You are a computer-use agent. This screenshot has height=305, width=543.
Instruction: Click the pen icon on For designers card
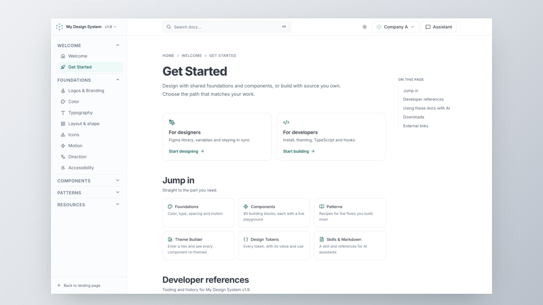(172, 122)
